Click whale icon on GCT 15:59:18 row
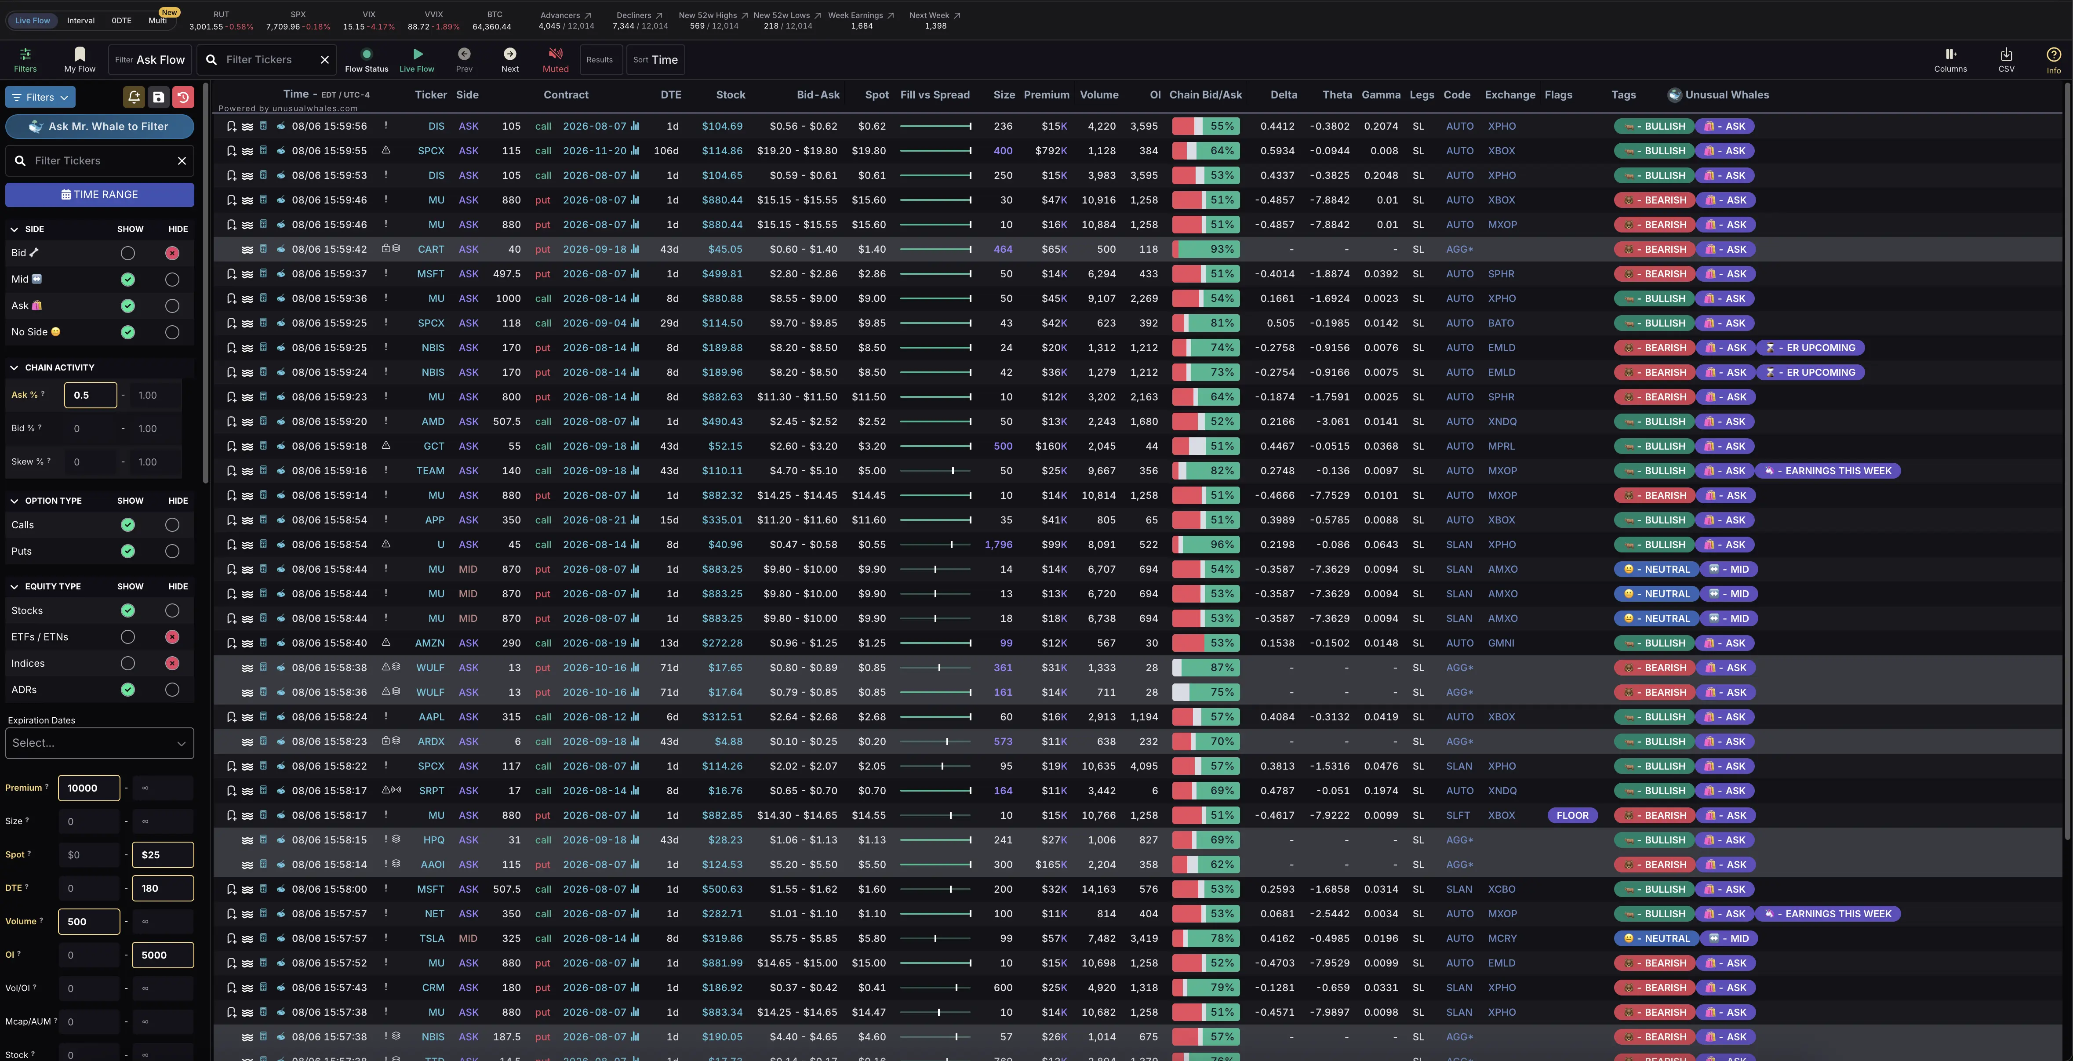The height and width of the screenshot is (1061, 2073). [281, 446]
